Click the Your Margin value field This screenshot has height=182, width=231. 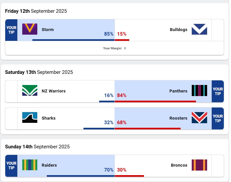(x=125, y=48)
